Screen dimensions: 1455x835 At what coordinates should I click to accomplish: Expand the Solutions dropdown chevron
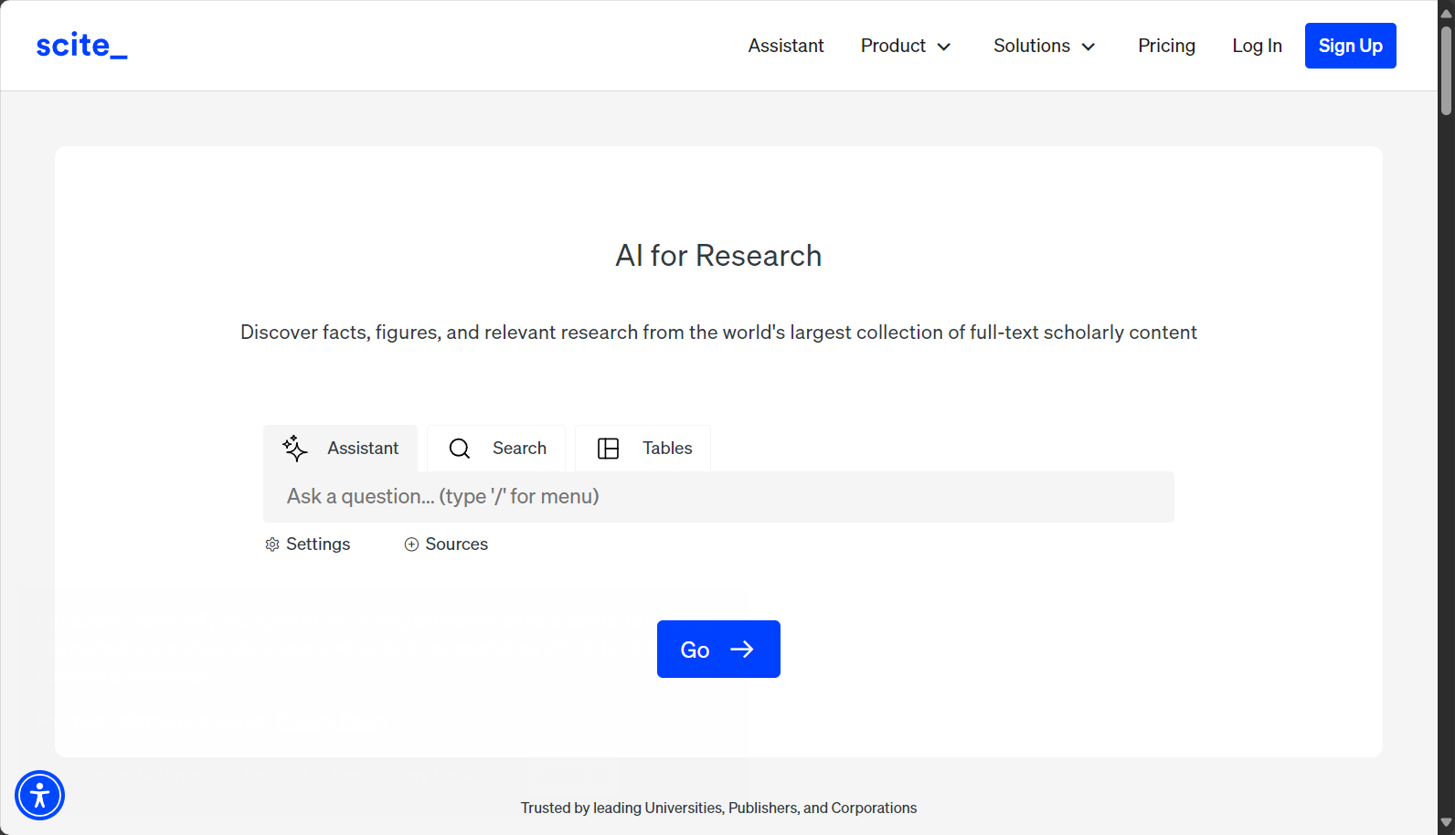click(1089, 47)
